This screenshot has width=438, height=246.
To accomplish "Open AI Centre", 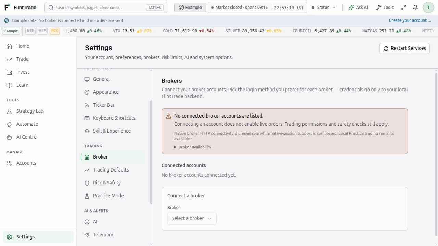I will click(x=38, y=137).
